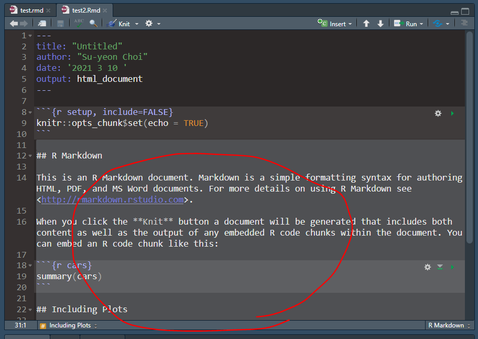
Task: Run spell check ABC icon
Action: 79,23
